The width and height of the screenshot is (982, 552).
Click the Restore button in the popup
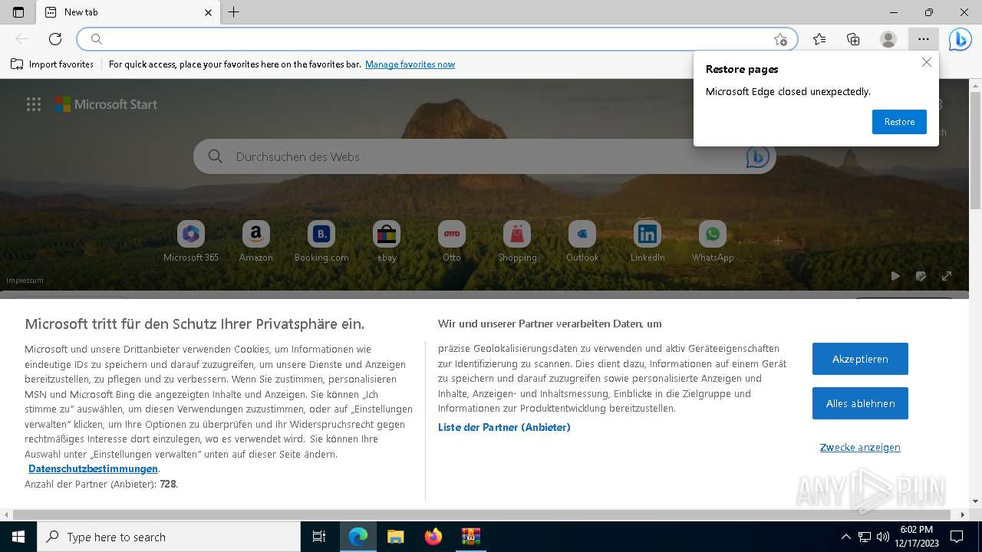(x=899, y=122)
